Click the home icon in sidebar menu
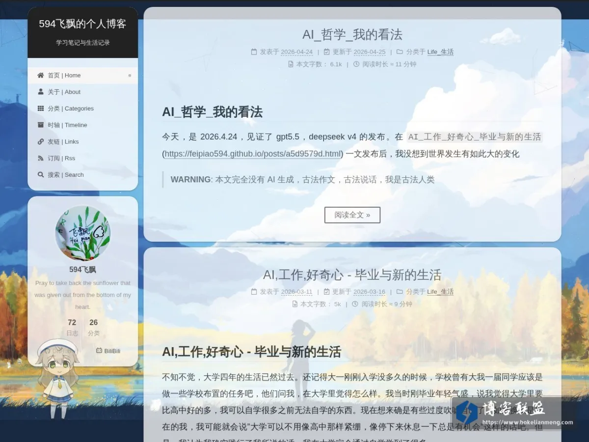 click(41, 75)
